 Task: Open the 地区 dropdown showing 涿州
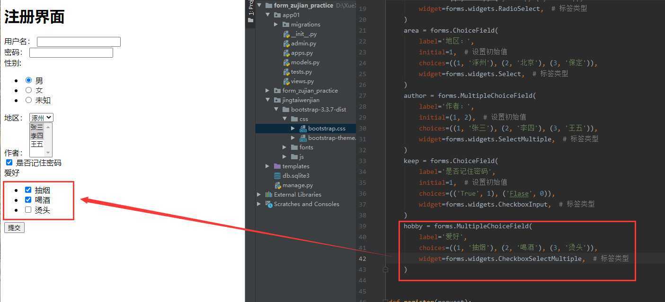point(41,118)
